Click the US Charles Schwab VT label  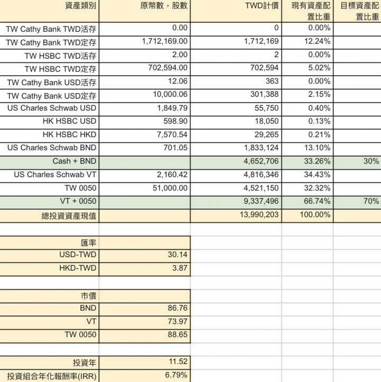pos(55,175)
